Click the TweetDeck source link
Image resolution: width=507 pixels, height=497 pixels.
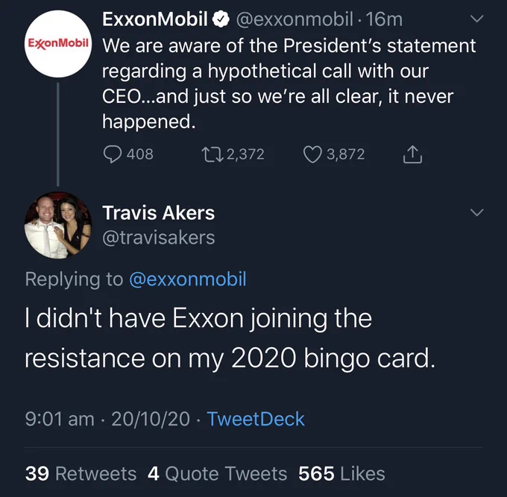tap(256, 419)
